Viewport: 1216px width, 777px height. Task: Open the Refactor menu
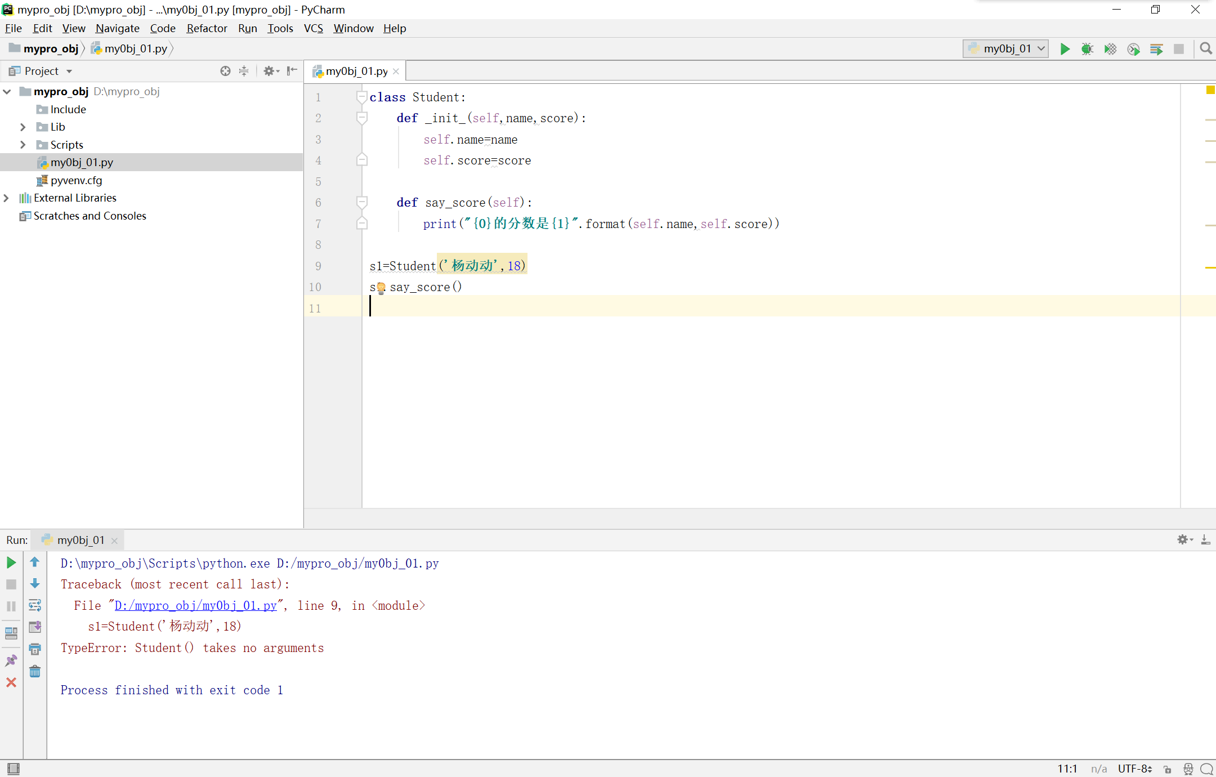207,28
